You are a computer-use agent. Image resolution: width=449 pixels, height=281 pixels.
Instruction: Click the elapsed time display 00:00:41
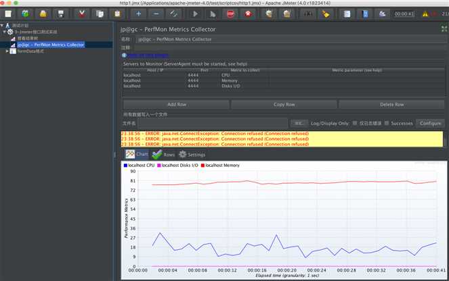coord(404,14)
